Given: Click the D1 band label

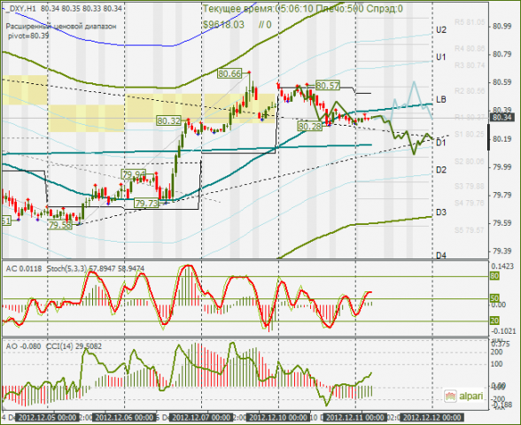Looking at the screenshot, I should tap(441, 143).
